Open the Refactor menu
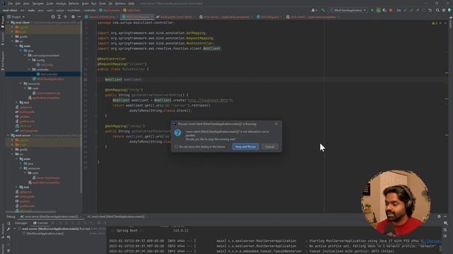The width and height of the screenshot is (453, 254). 74,4
